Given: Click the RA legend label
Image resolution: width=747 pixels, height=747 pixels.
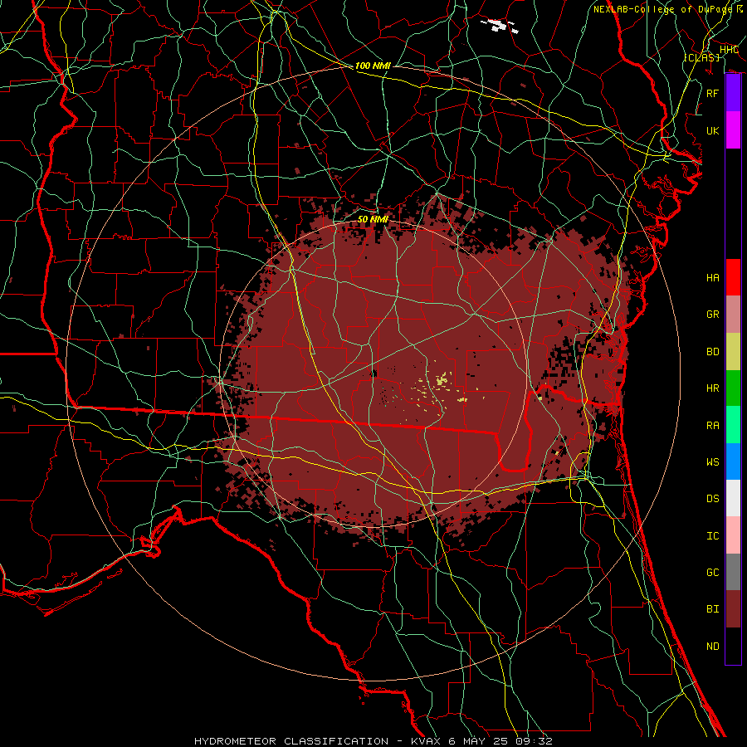Looking at the screenshot, I should point(713,426).
